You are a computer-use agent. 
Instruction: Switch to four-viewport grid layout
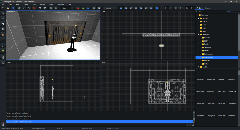[166, 8]
